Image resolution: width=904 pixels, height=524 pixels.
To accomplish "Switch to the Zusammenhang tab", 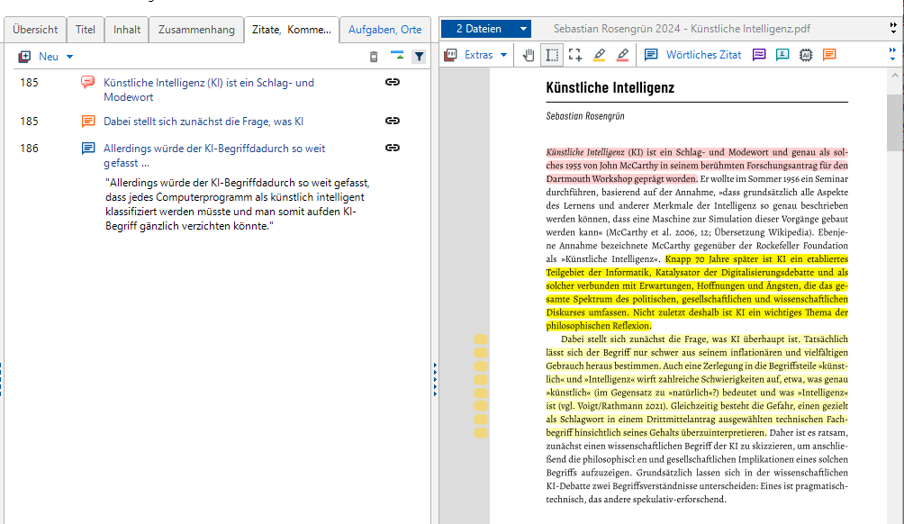I will 196,30.
